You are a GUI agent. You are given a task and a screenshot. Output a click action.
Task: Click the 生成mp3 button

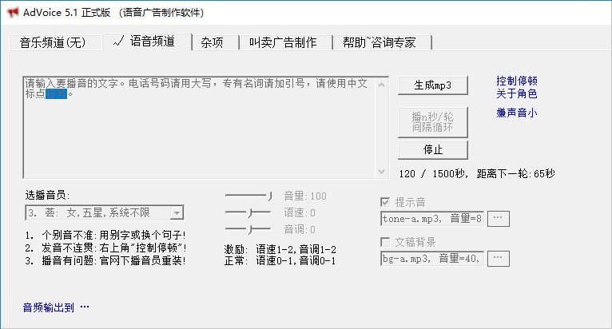click(x=432, y=85)
